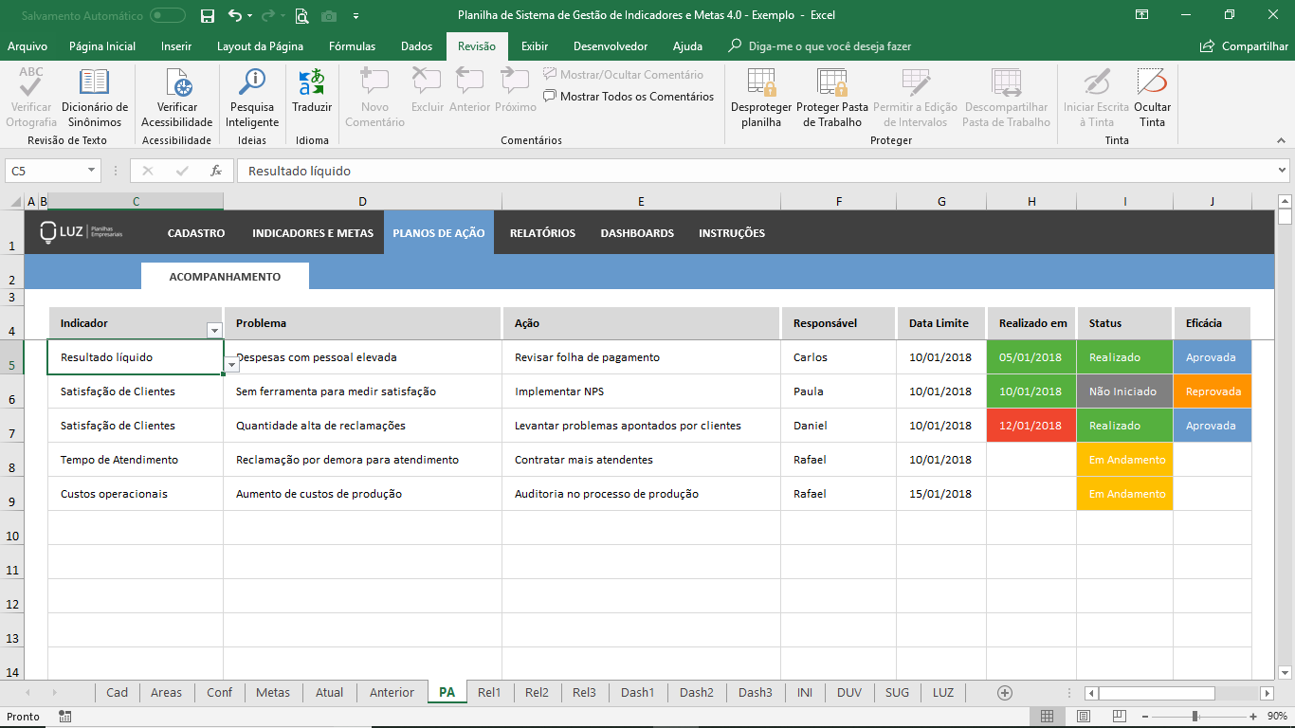Click Desproteger planilha icon

point(761,98)
